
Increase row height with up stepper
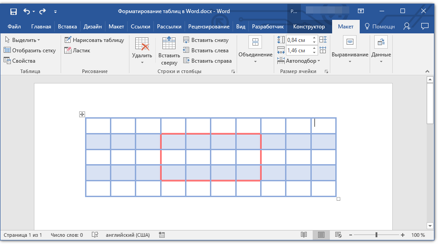314,38
